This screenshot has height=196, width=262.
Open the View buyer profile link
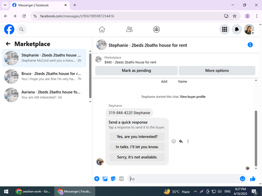tap(193, 97)
